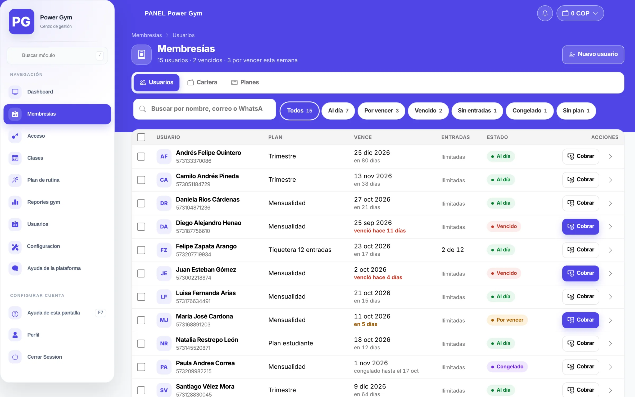Tick the checkbox for Juan Esteban Gómez

coord(141,273)
